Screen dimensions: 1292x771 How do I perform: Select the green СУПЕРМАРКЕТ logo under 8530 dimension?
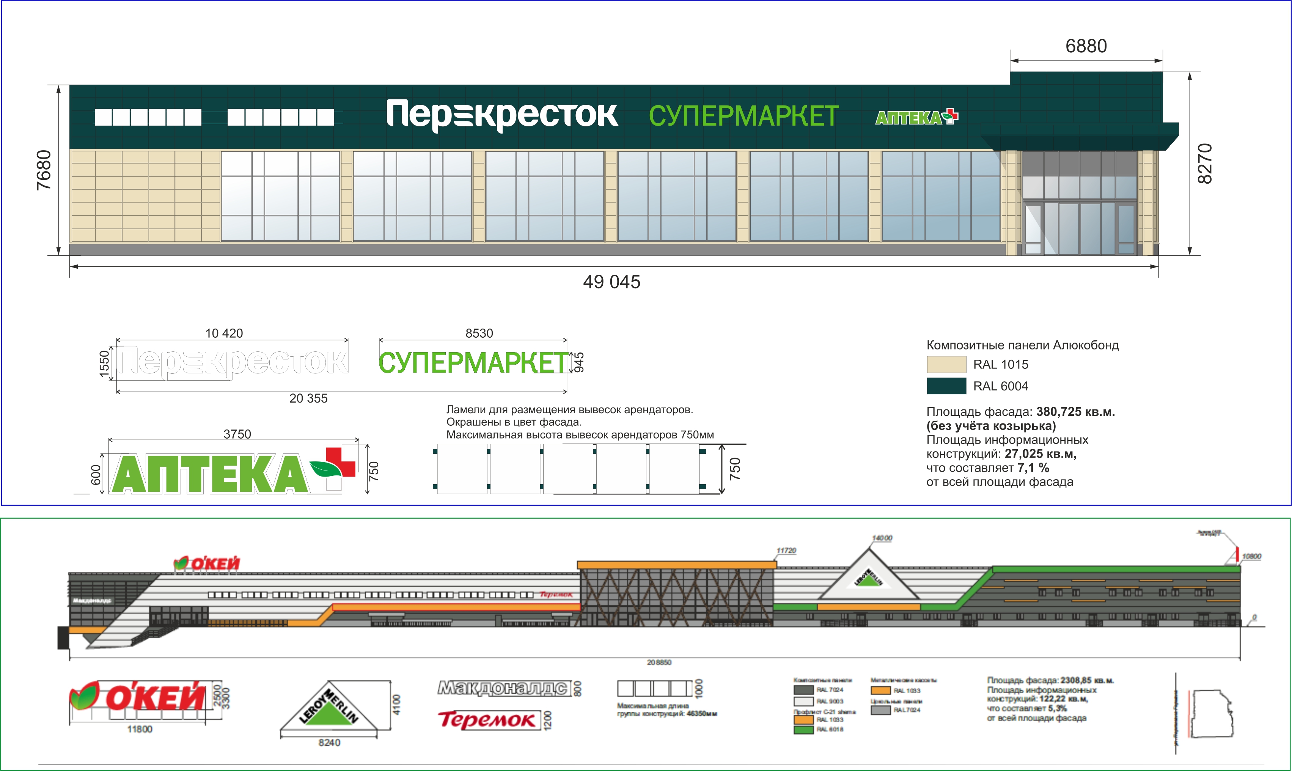pos(473,363)
